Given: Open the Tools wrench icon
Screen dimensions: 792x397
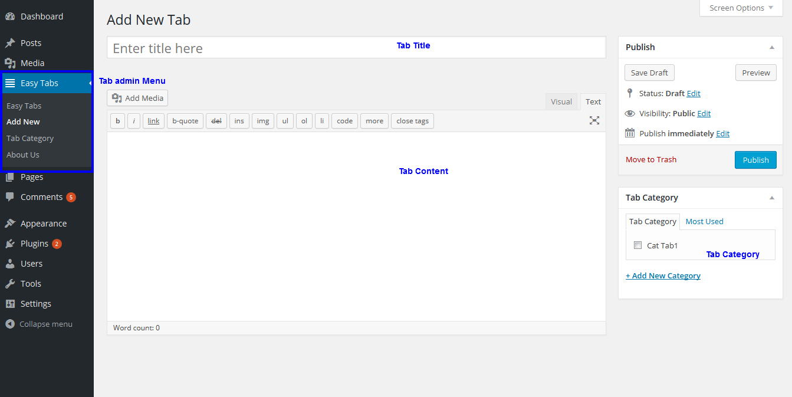Looking at the screenshot, I should [x=10, y=284].
